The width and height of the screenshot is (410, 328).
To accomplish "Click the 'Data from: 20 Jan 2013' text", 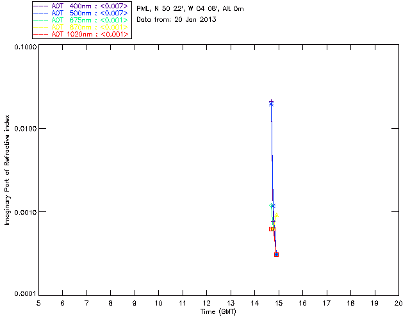I will coord(176,19).
